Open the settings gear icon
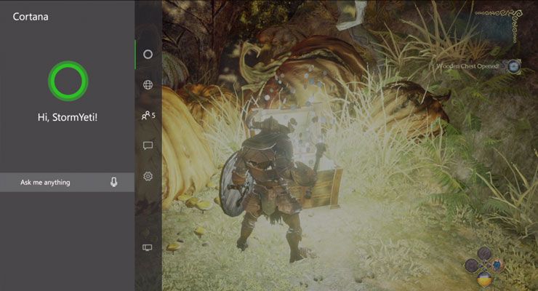538x291 pixels. 148,176
